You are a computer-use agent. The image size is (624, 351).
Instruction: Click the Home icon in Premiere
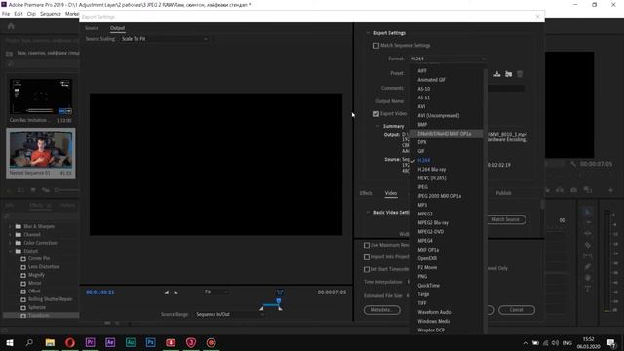11,26
